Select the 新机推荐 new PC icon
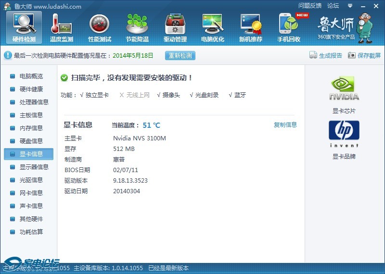Screen dimensions: 385x274 pos(251,27)
